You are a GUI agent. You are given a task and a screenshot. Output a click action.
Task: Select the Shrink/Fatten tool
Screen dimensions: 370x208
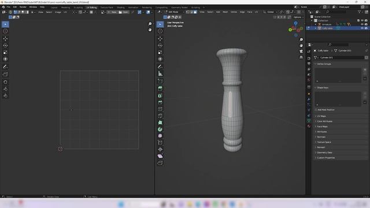[160, 149]
